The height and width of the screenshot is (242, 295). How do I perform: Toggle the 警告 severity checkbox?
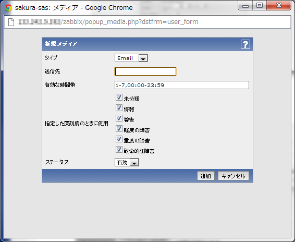pos(119,118)
